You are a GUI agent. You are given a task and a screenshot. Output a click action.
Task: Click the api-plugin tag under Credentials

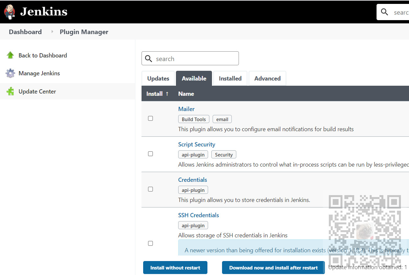[193, 190]
